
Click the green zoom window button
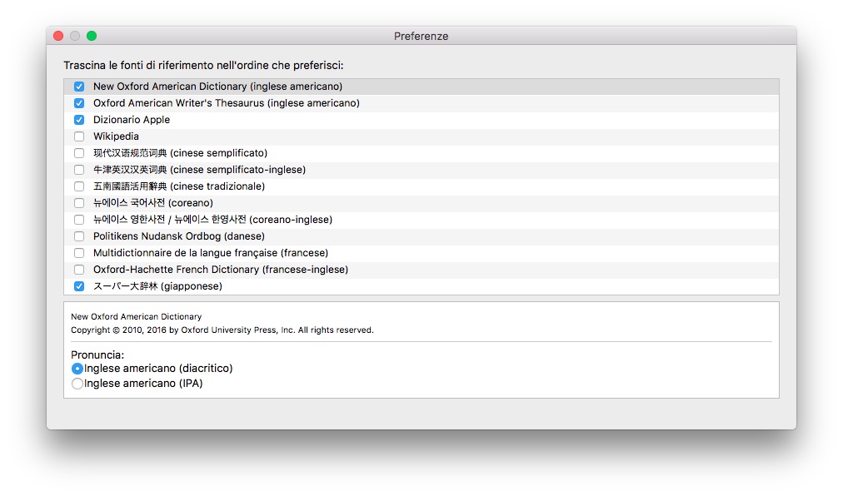tap(92, 36)
